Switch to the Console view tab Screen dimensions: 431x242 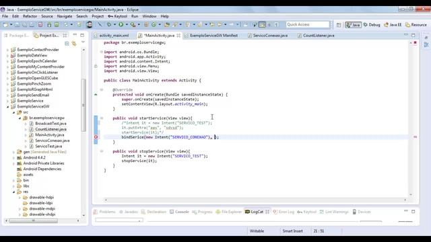coord(179,212)
